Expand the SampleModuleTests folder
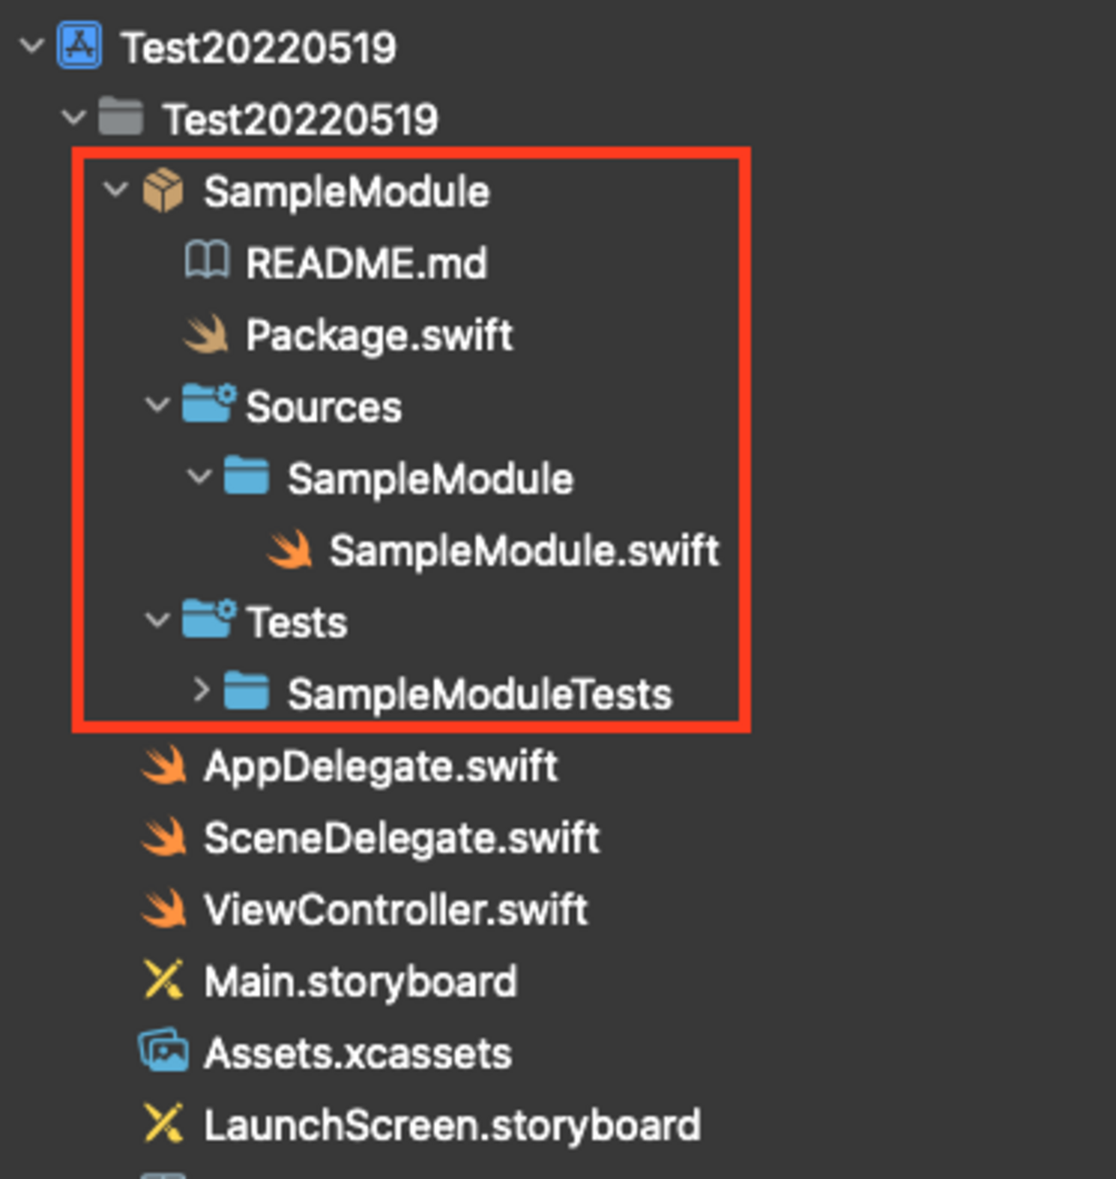Screen dimensions: 1116x1179 click(x=201, y=690)
